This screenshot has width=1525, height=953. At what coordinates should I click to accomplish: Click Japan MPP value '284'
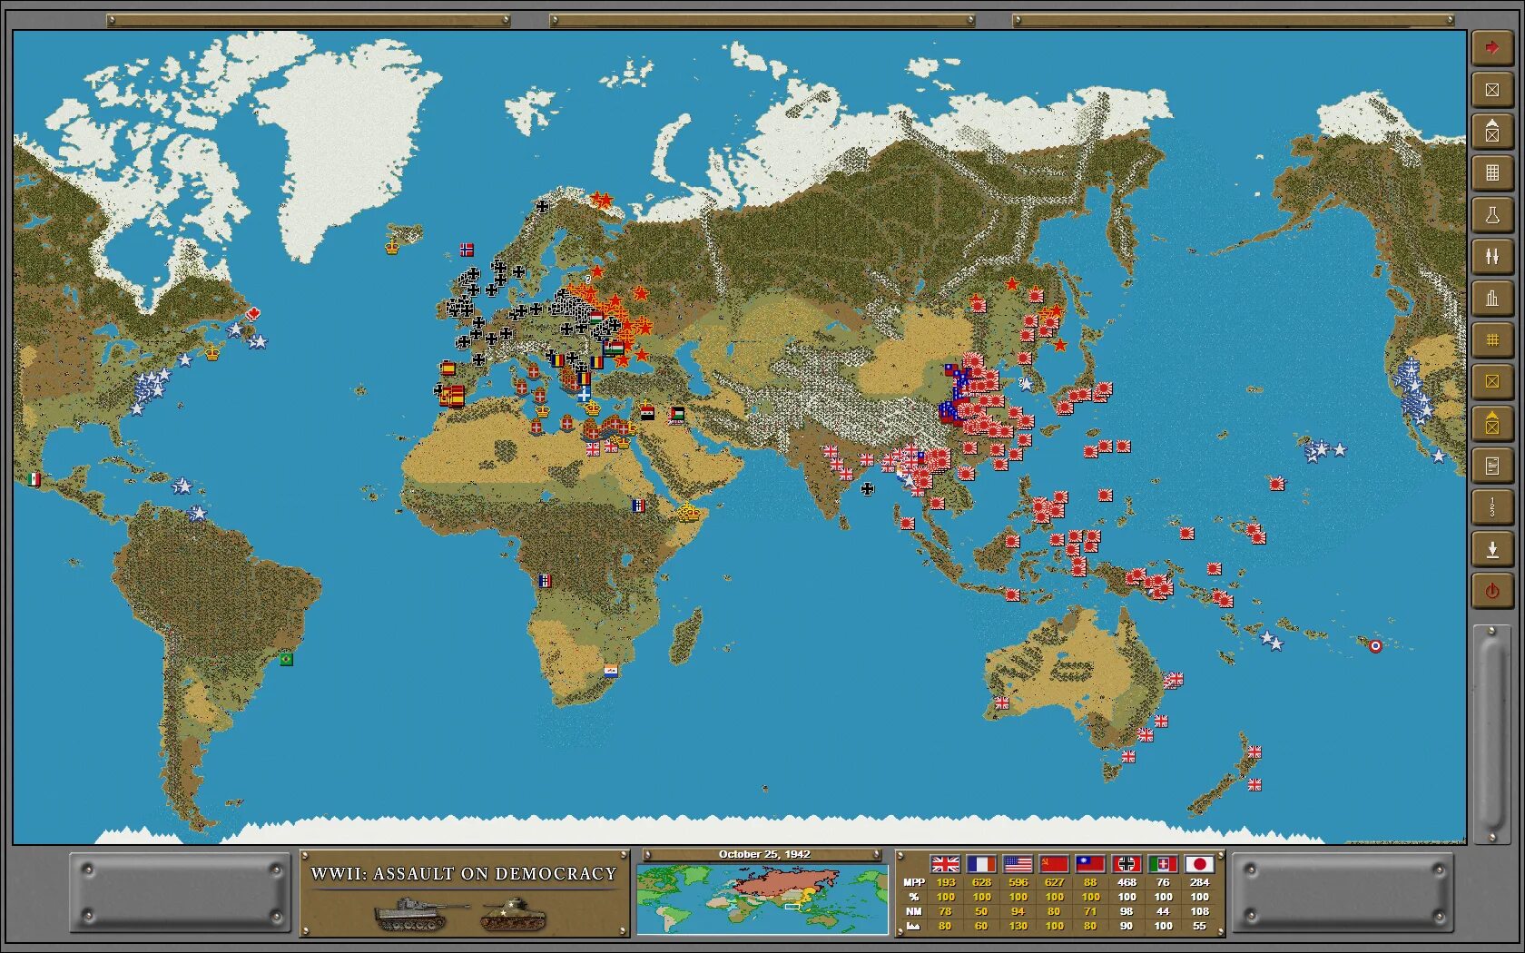[1199, 882]
